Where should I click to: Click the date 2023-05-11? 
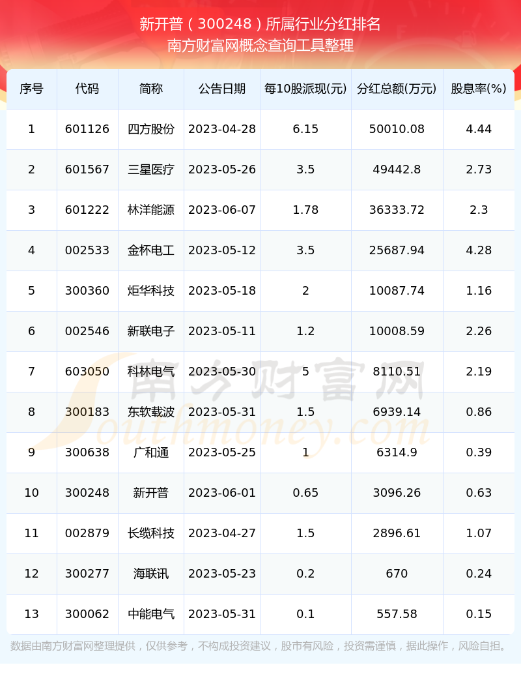pyautogui.click(x=222, y=331)
